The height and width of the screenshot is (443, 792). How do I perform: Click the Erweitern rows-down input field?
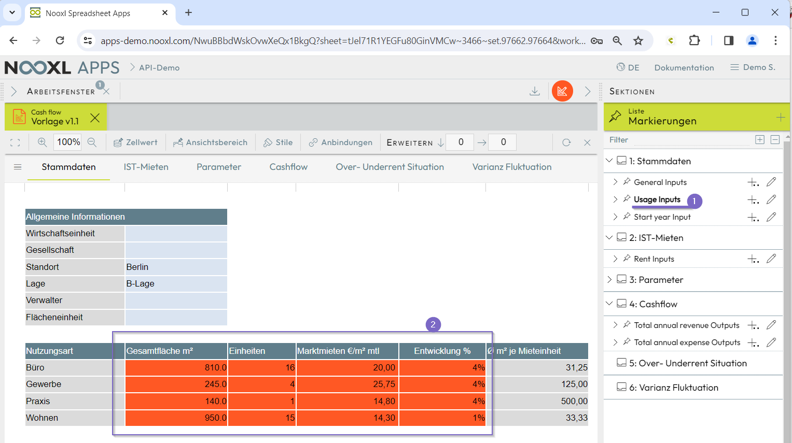click(x=461, y=142)
